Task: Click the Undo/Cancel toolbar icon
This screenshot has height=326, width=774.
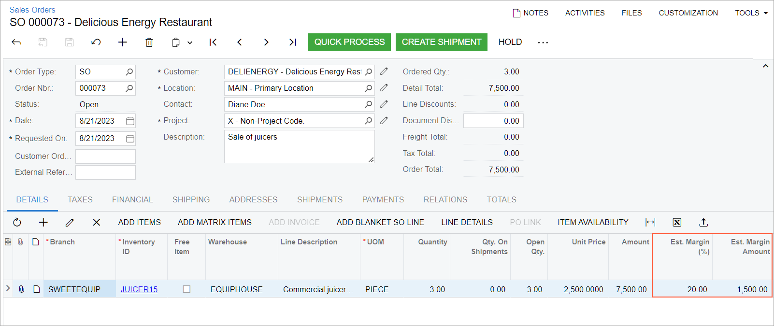Action: click(x=96, y=42)
